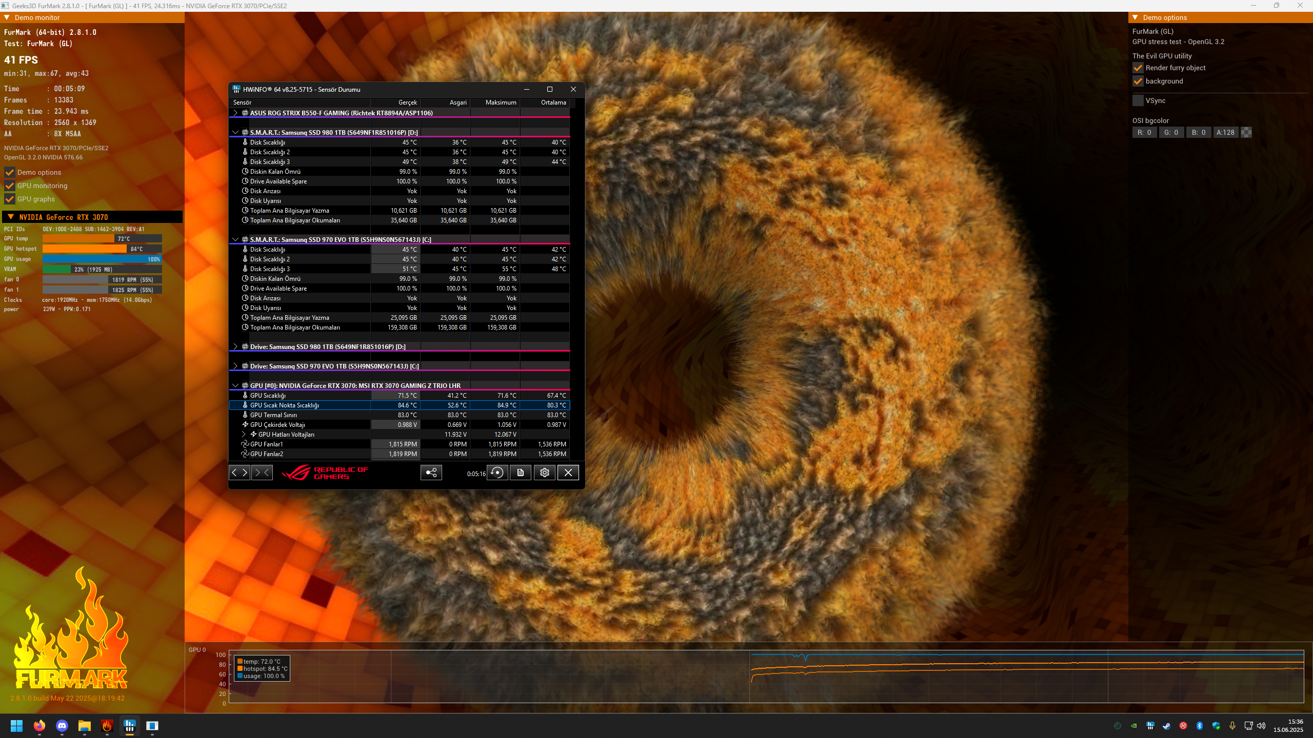Adjust the OSI bgcolor B value
The width and height of the screenshot is (1313, 738).
(x=1199, y=132)
